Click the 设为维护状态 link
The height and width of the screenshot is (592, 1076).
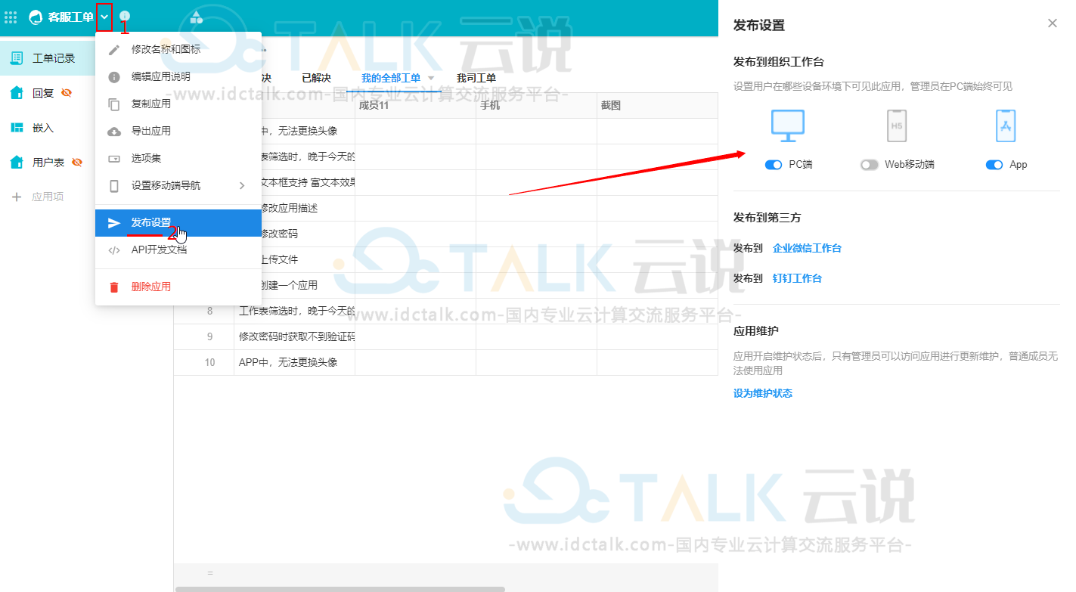pyautogui.click(x=763, y=393)
